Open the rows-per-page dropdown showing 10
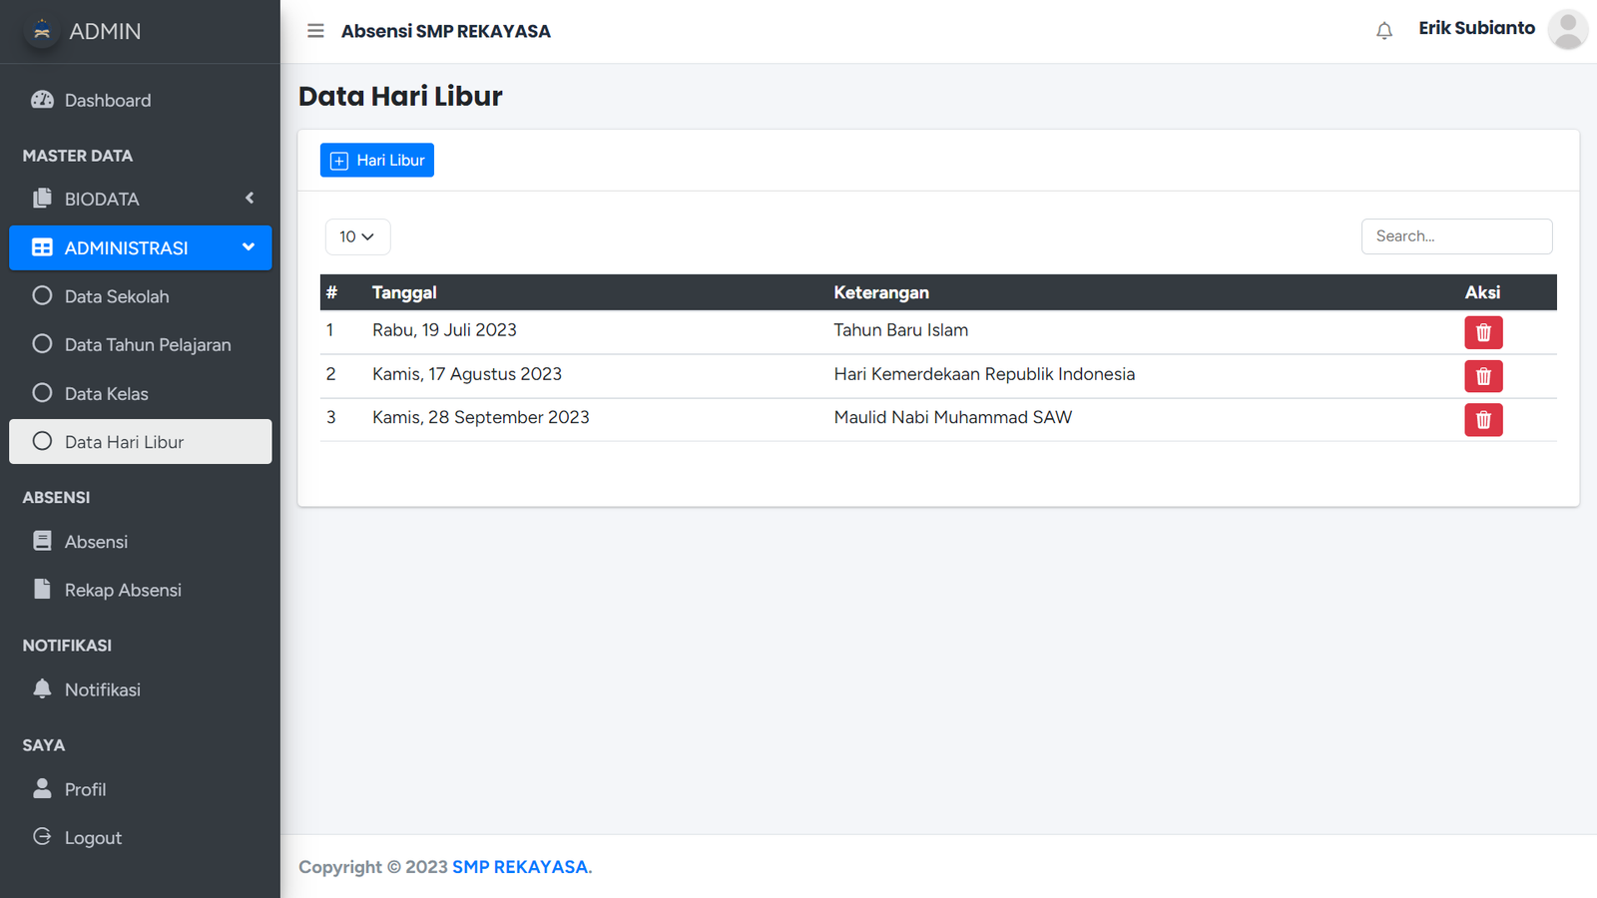The image size is (1597, 898). (357, 236)
